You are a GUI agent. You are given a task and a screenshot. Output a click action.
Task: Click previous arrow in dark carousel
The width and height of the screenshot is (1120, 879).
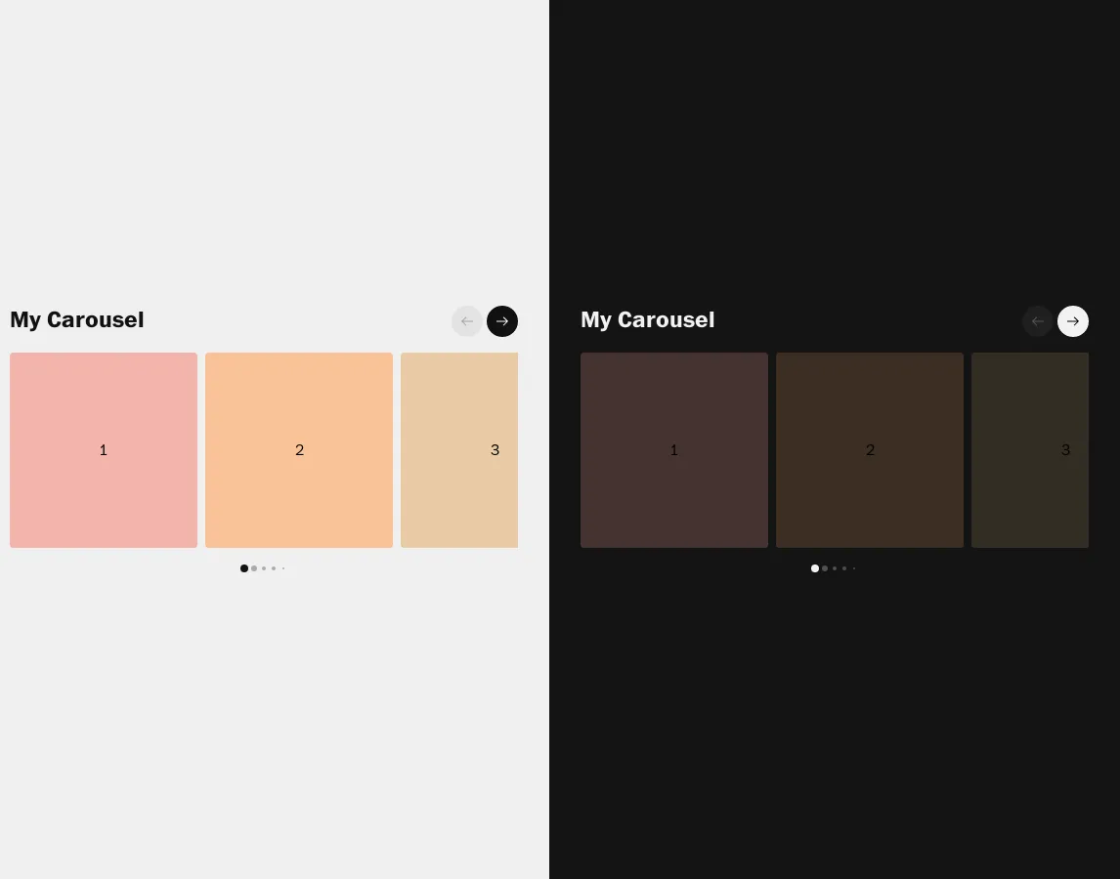pyautogui.click(x=1038, y=321)
